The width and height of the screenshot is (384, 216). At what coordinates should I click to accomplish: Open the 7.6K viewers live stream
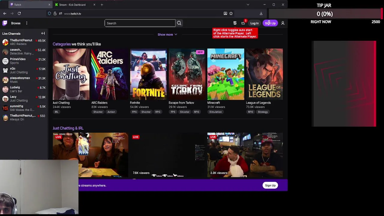168,155
